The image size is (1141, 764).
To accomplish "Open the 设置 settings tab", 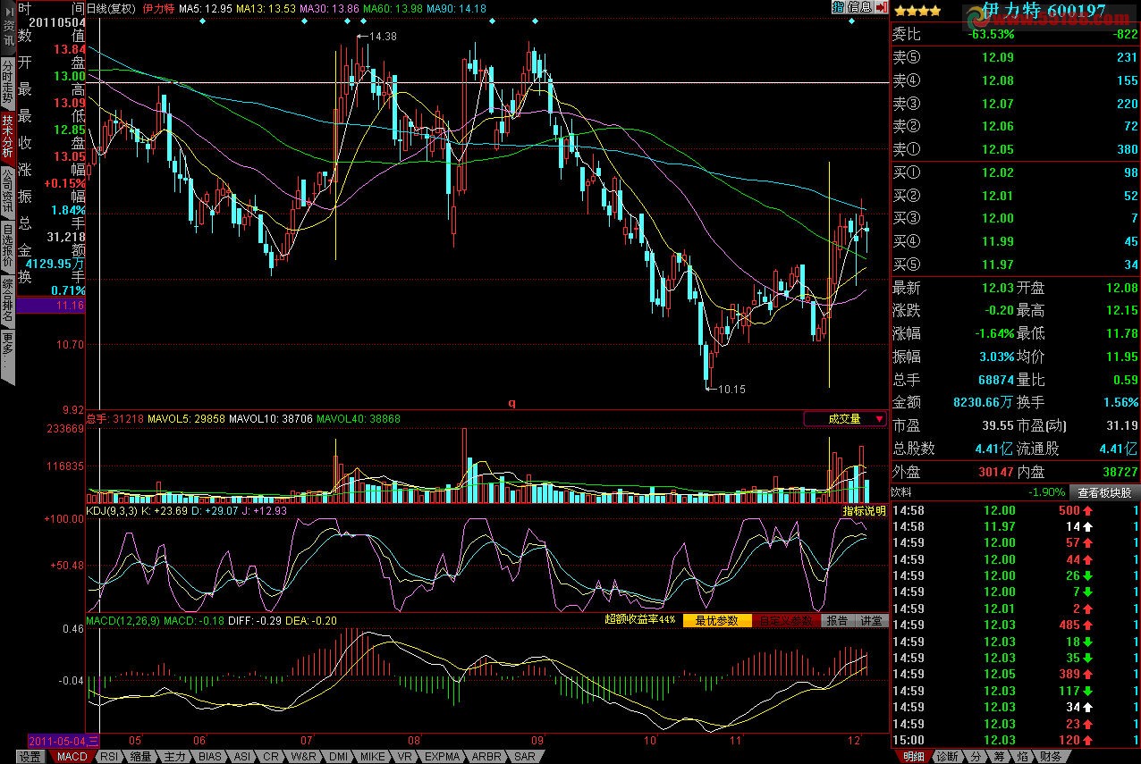I will pyautogui.click(x=30, y=757).
